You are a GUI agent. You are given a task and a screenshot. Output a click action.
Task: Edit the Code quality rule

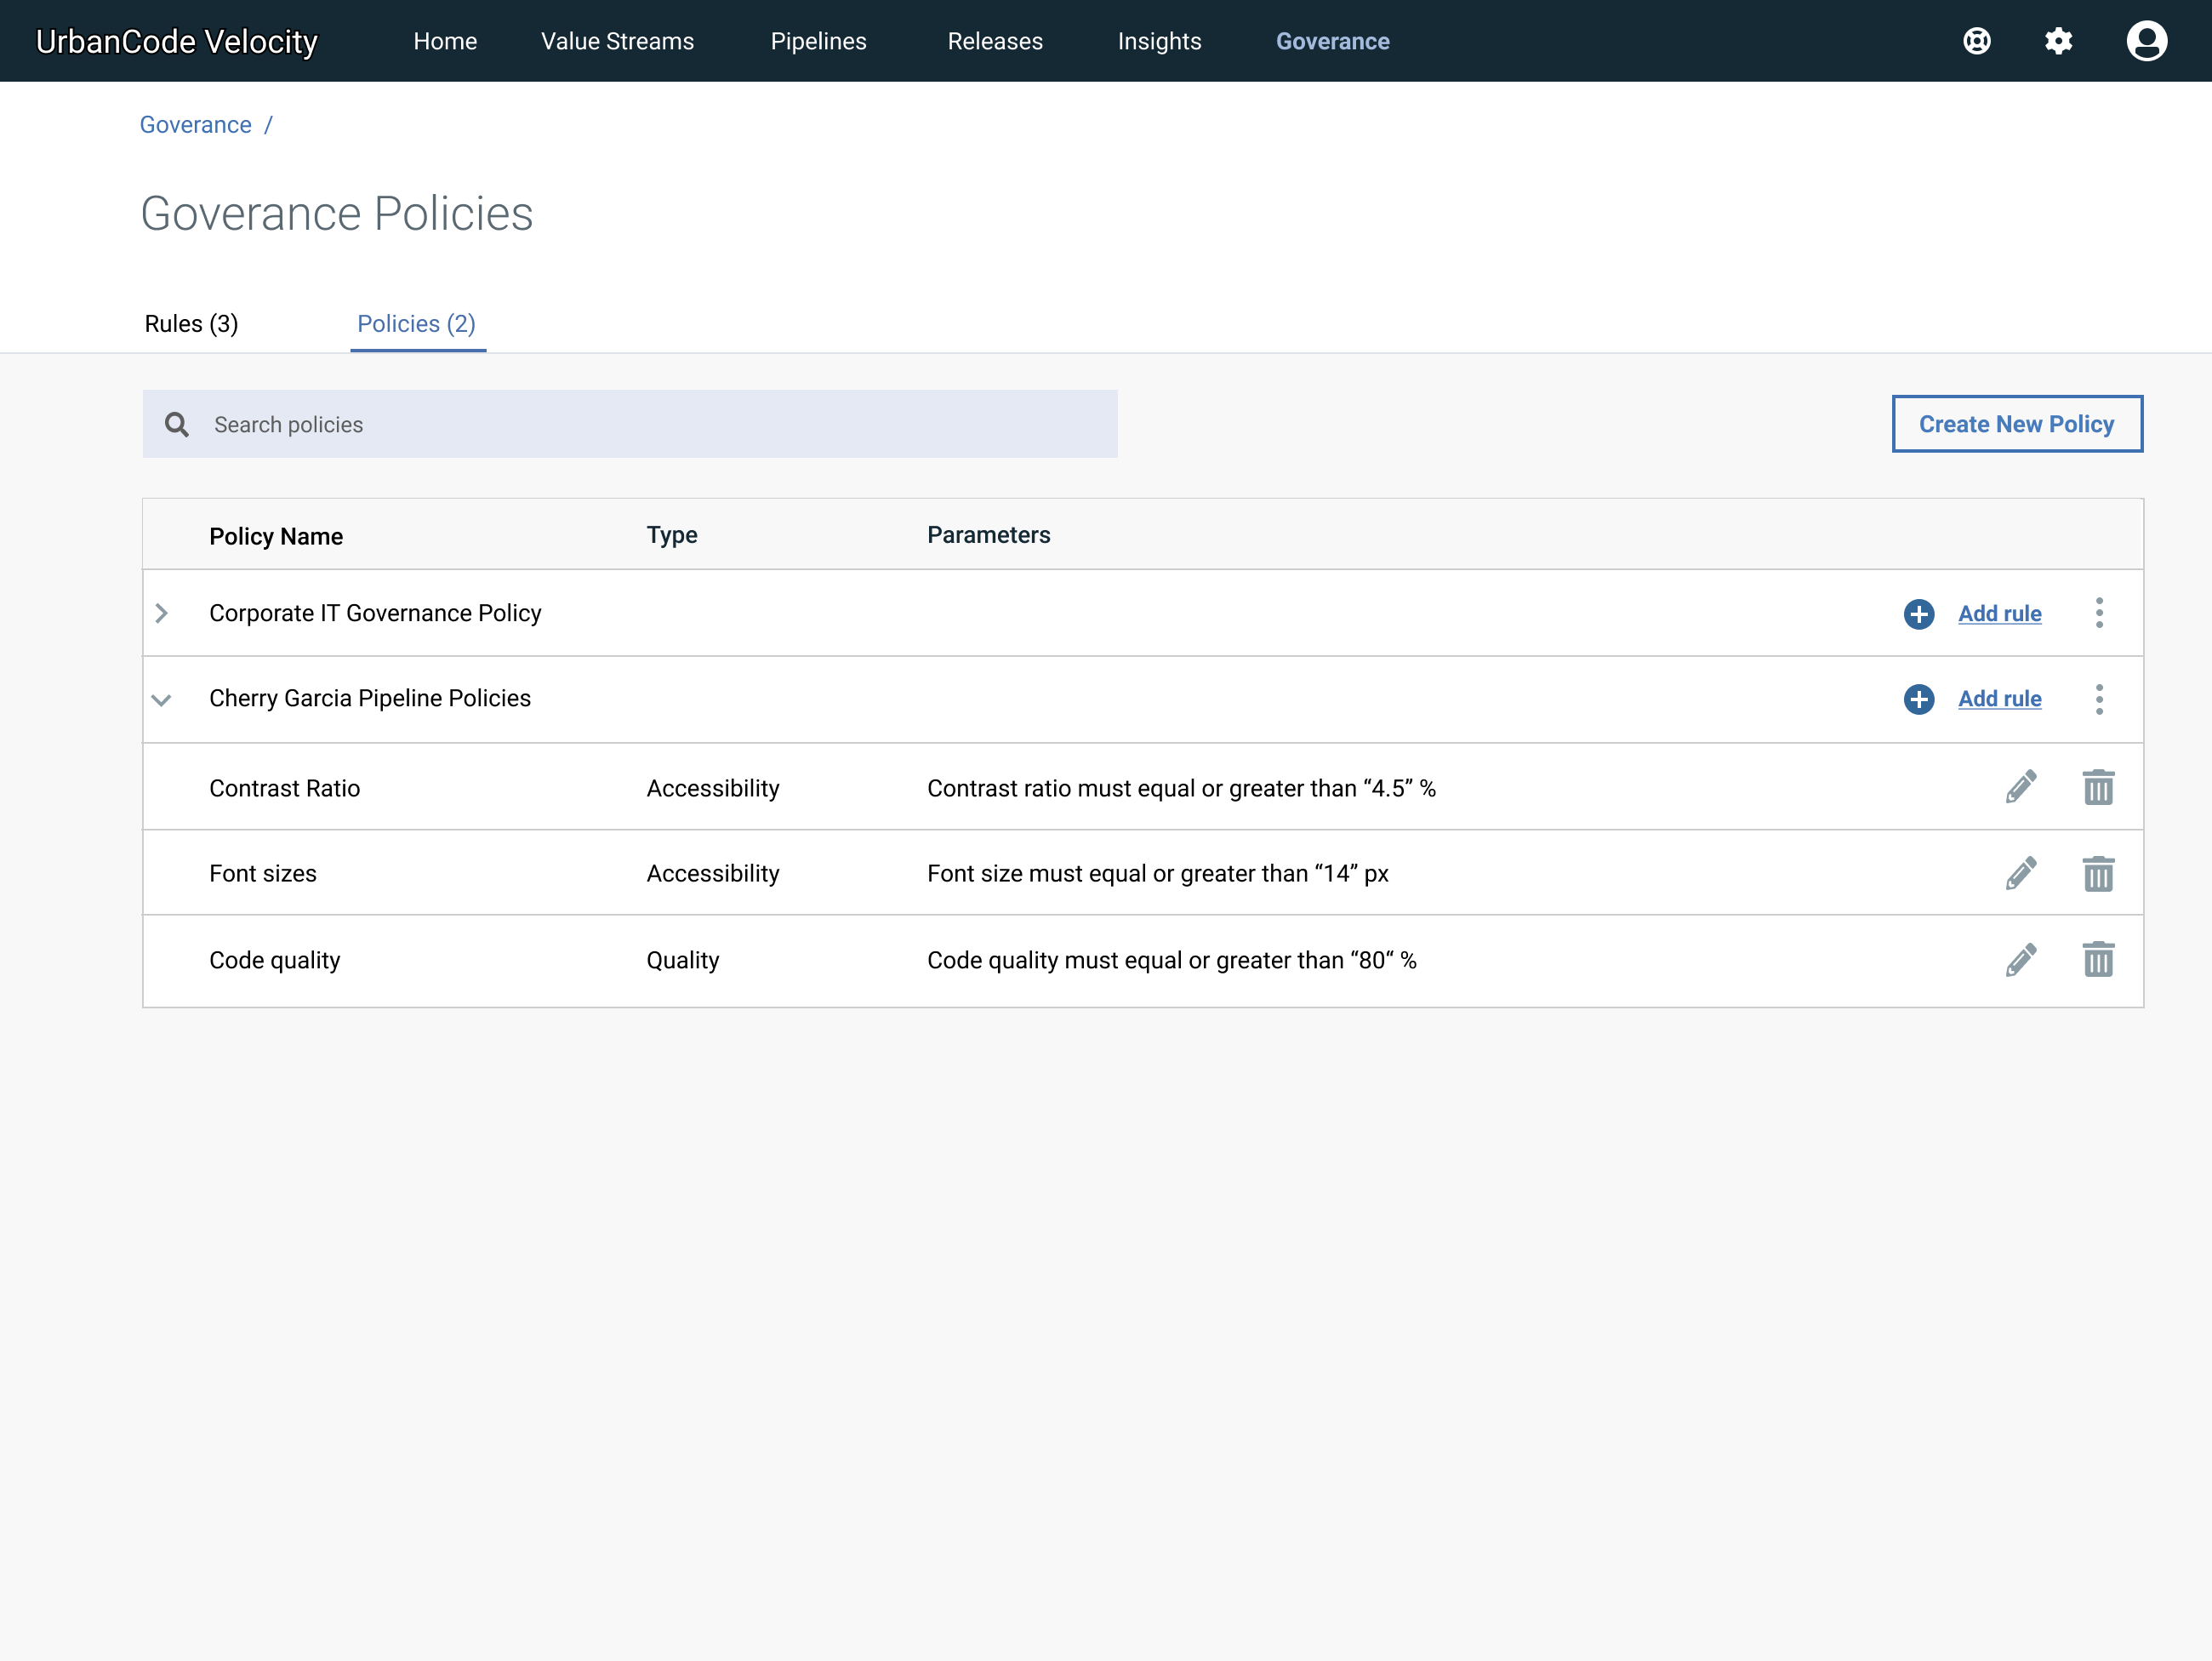(2020, 959)
